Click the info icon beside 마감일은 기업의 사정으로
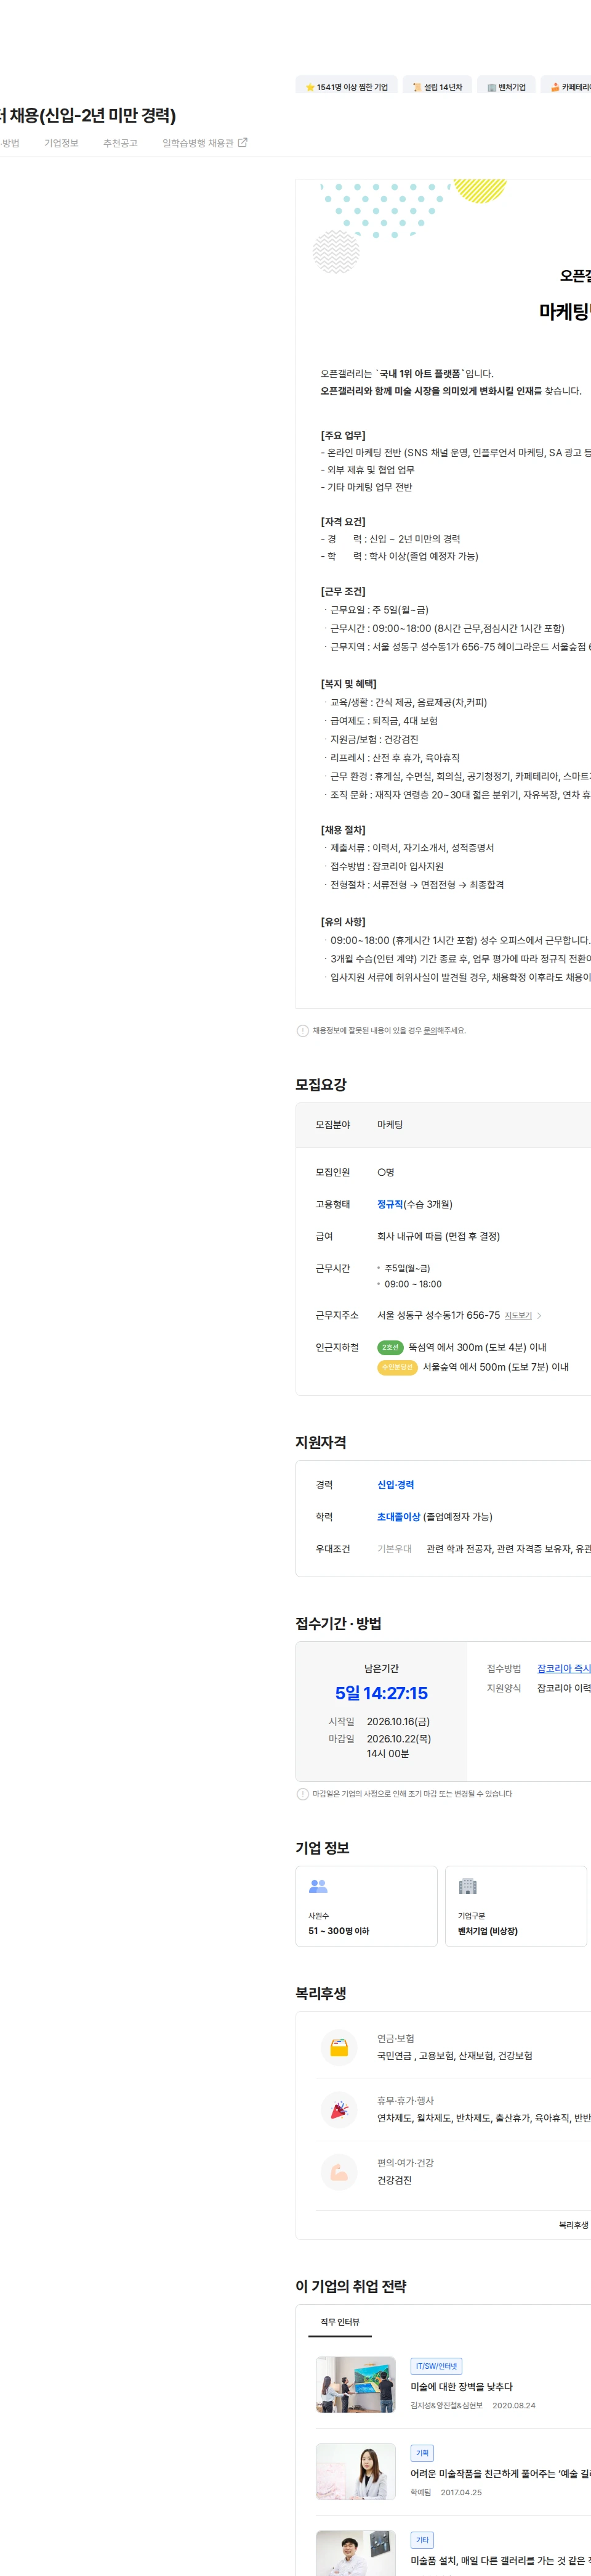The width and height of the screenshot is (591, 2576). [x=302, y=1794]
